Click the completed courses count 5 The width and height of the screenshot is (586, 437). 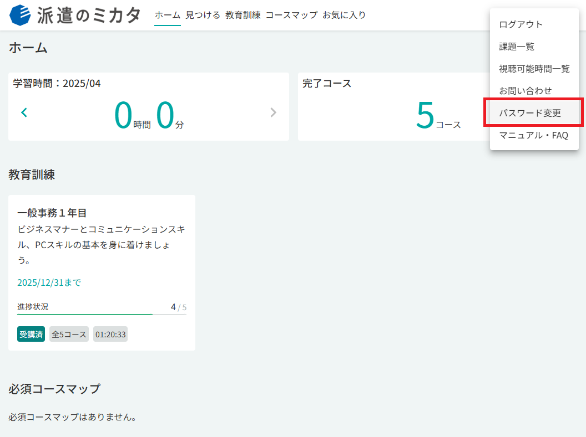(x=425, y=115)
